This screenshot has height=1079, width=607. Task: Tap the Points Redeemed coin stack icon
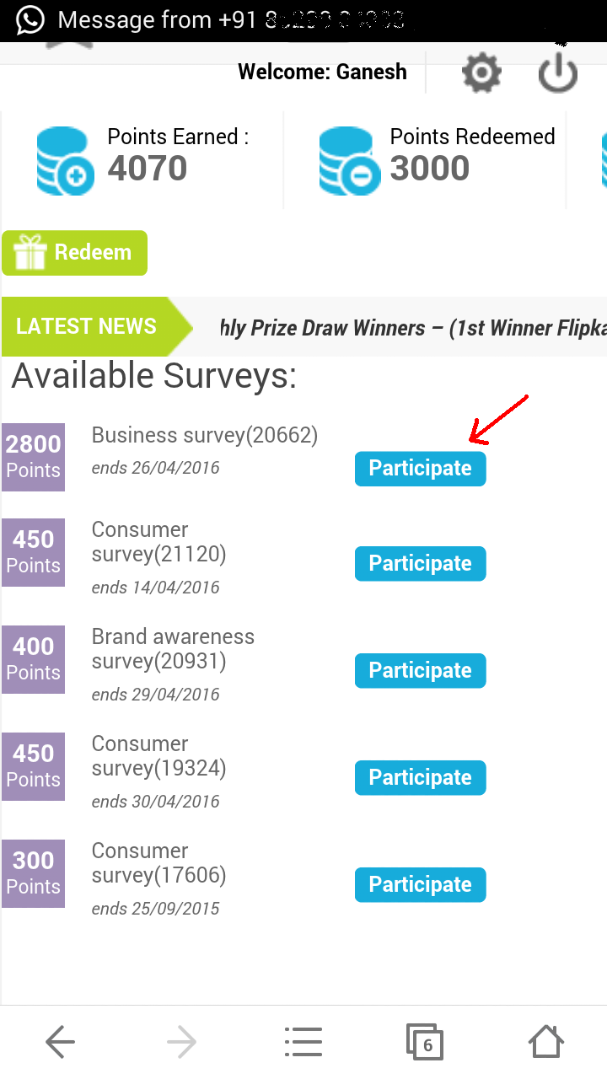(x=348, y=160)
